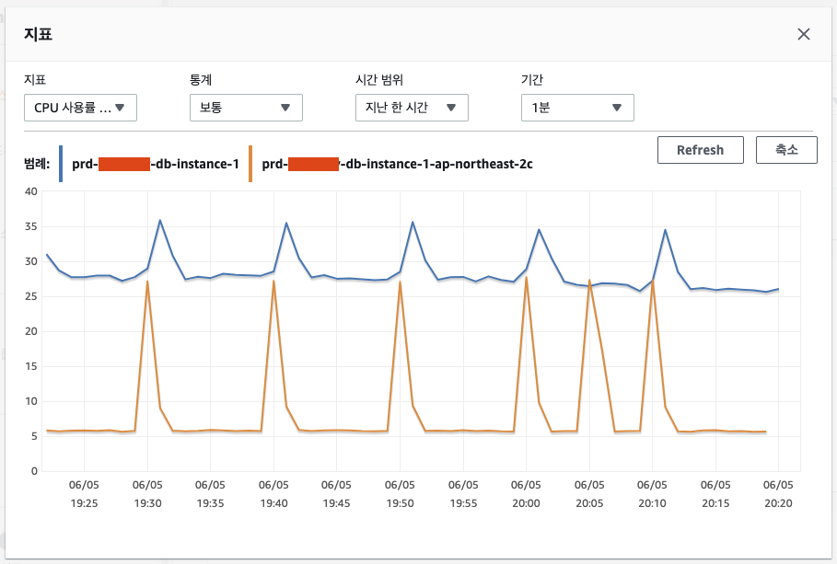The image size is (837, 564).
Task: Open the CPU 사용률 metric dropdown
Action: pos(81,108)
